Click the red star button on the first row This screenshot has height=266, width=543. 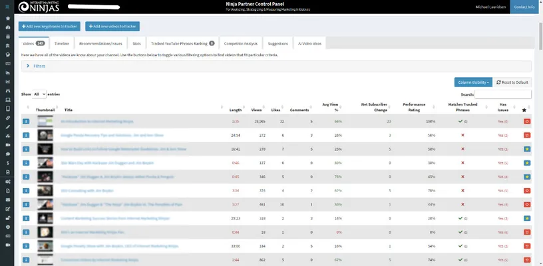pos(527,122)
